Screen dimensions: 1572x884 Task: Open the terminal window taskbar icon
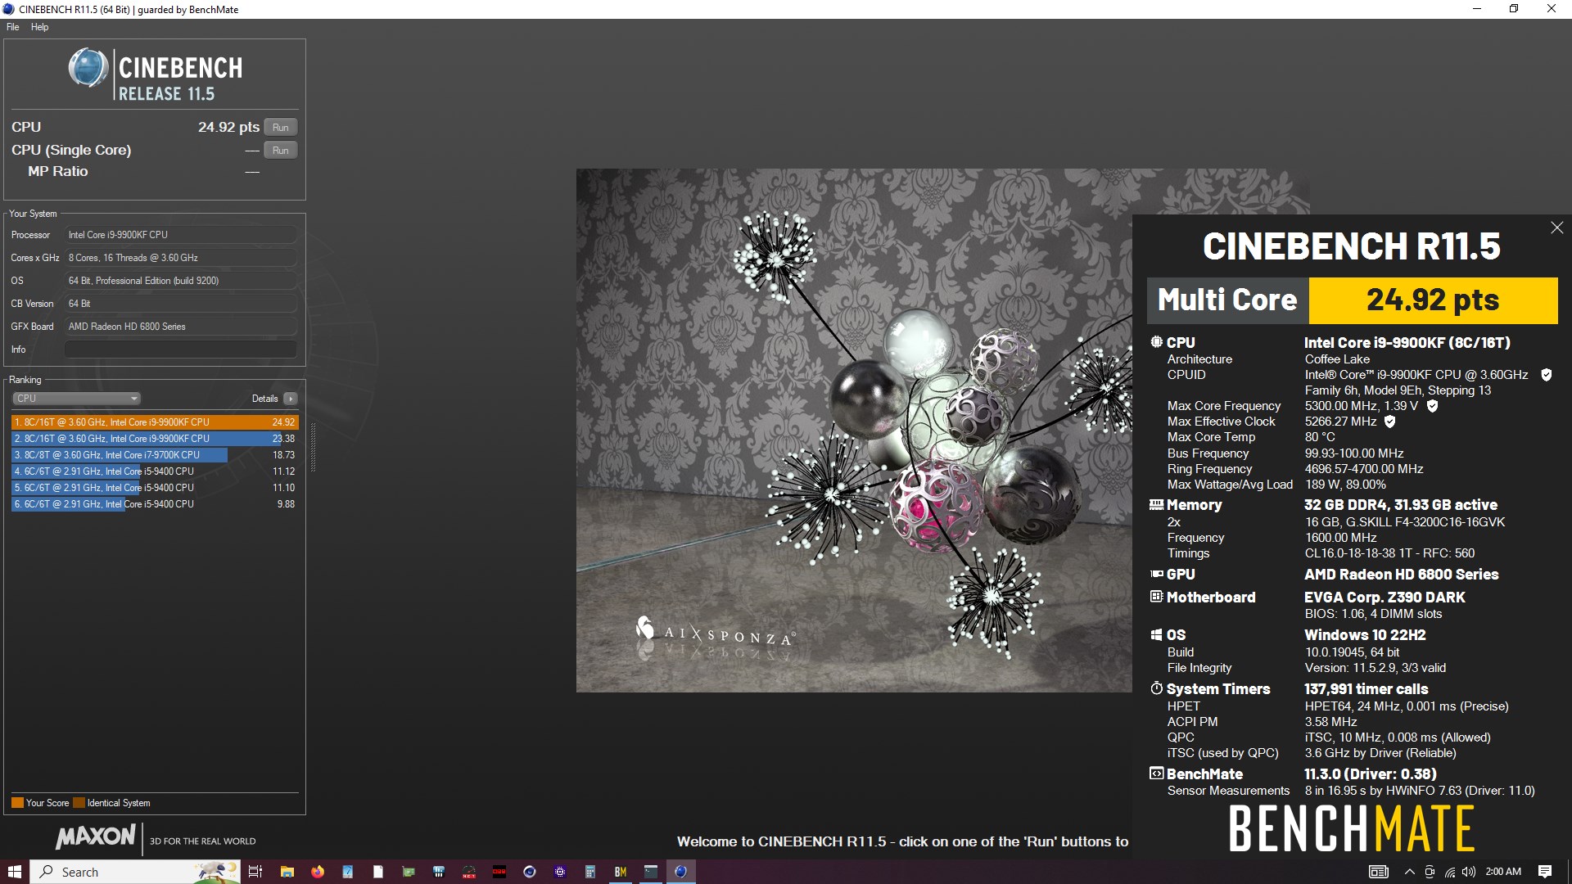pyautogui.click(x=651, y=872)
